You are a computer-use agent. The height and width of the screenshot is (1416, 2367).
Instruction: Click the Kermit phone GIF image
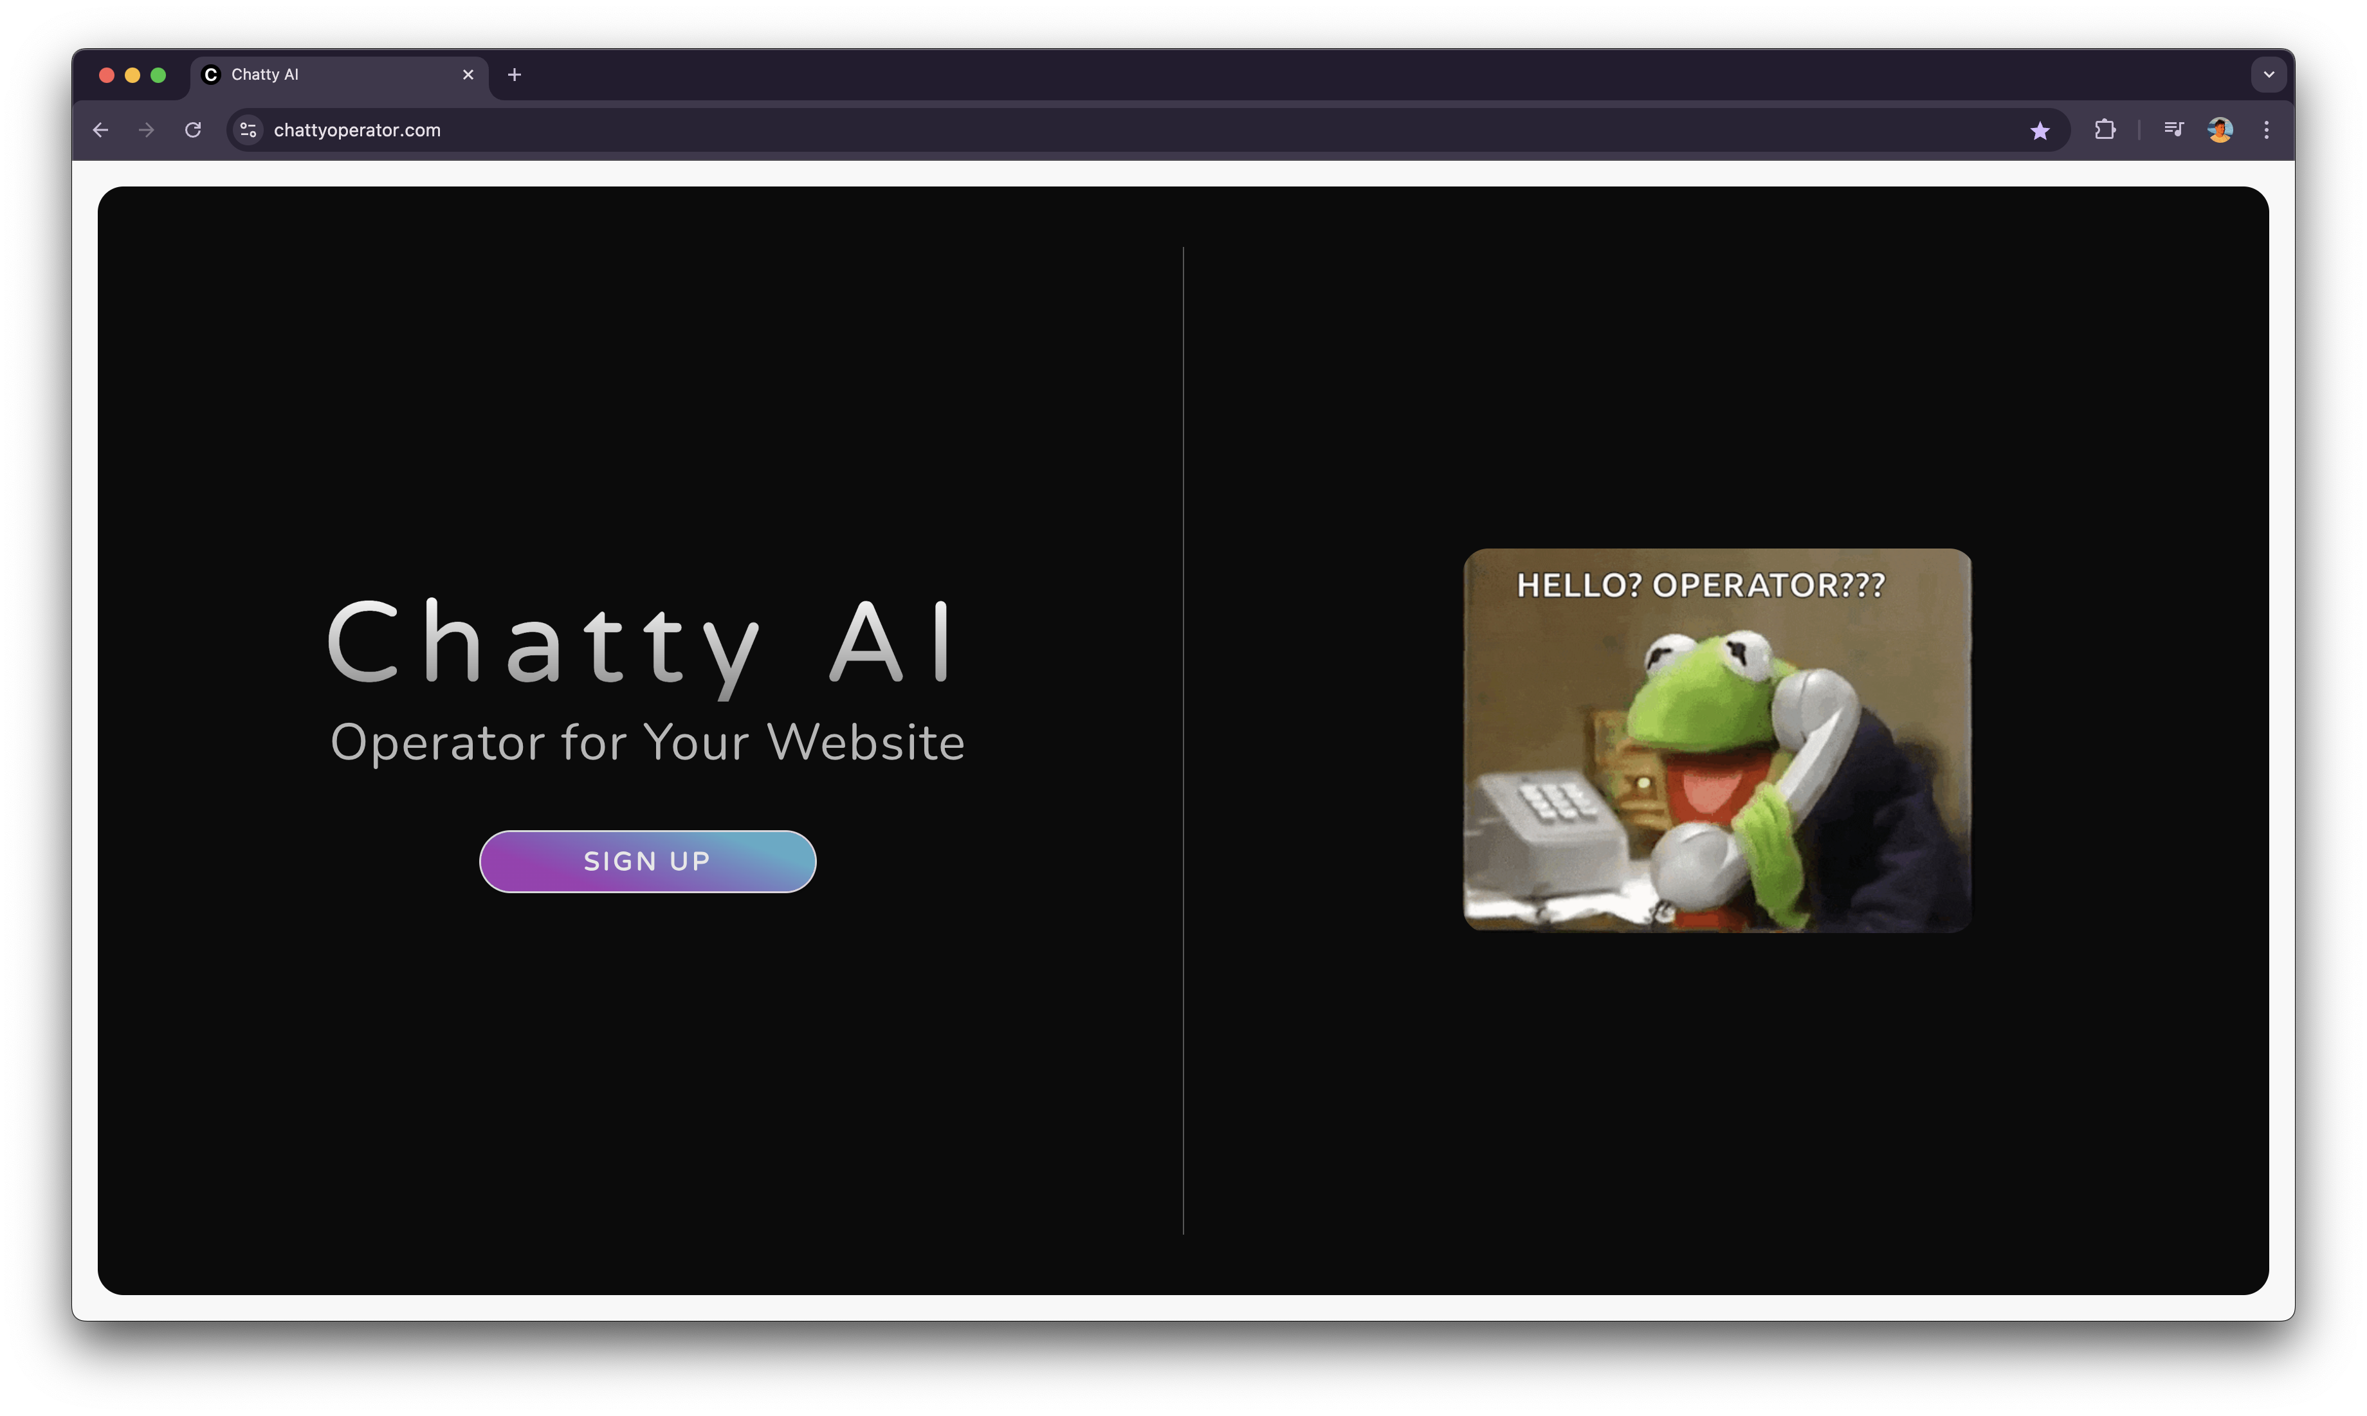pos(1716,740)
